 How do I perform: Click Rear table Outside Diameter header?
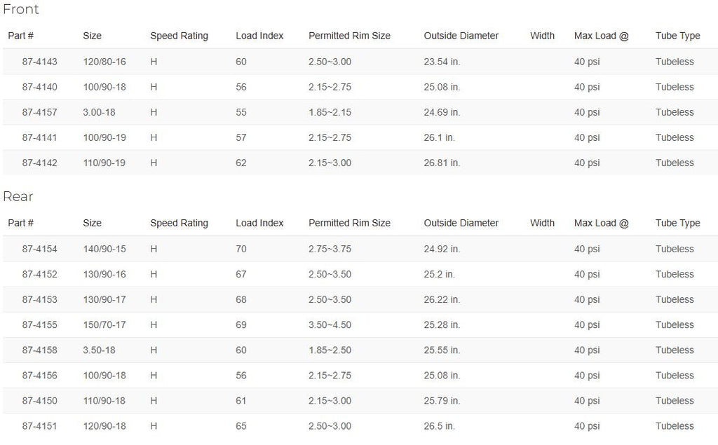[x=461, y=223]
